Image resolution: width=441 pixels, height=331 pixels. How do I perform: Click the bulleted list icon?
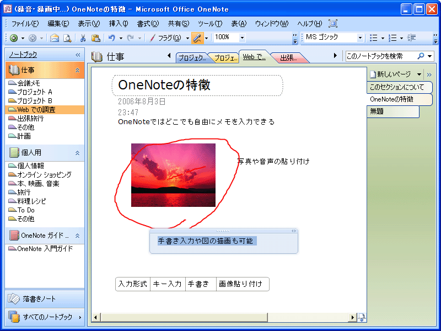click(374, 38)
